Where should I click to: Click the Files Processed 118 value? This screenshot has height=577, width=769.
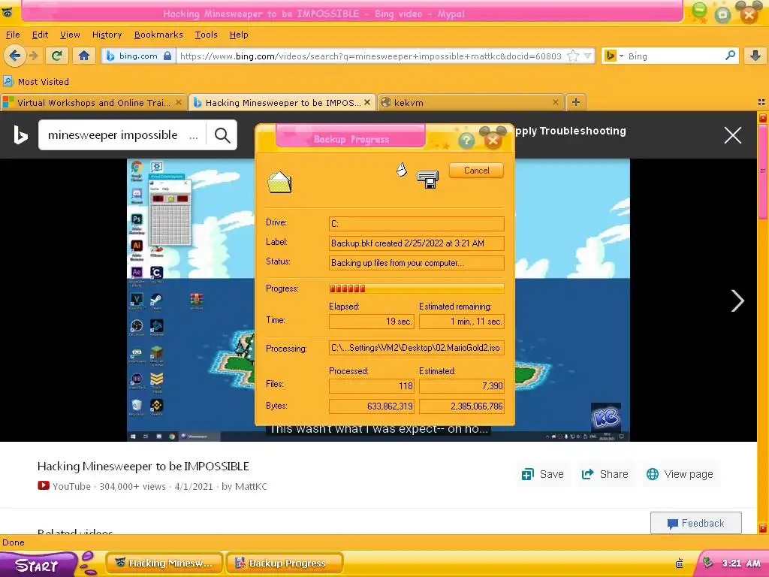click(372, 386)
